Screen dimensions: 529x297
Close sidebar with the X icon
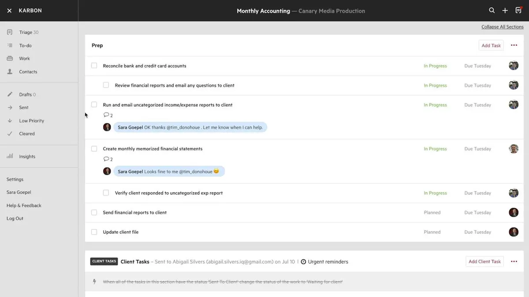click(x=9, y=11)
